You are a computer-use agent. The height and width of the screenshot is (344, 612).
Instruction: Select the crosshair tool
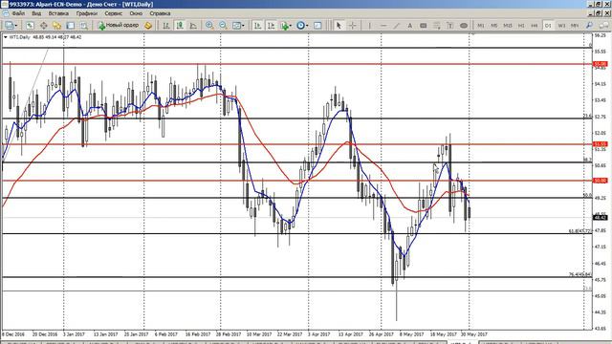point(352,26)
